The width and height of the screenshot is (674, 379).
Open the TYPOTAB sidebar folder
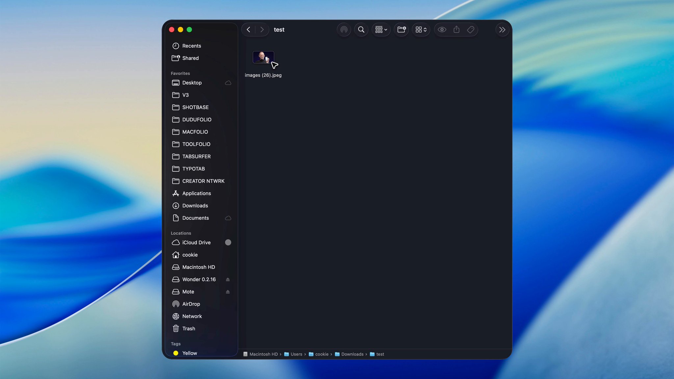coord(201,169)
